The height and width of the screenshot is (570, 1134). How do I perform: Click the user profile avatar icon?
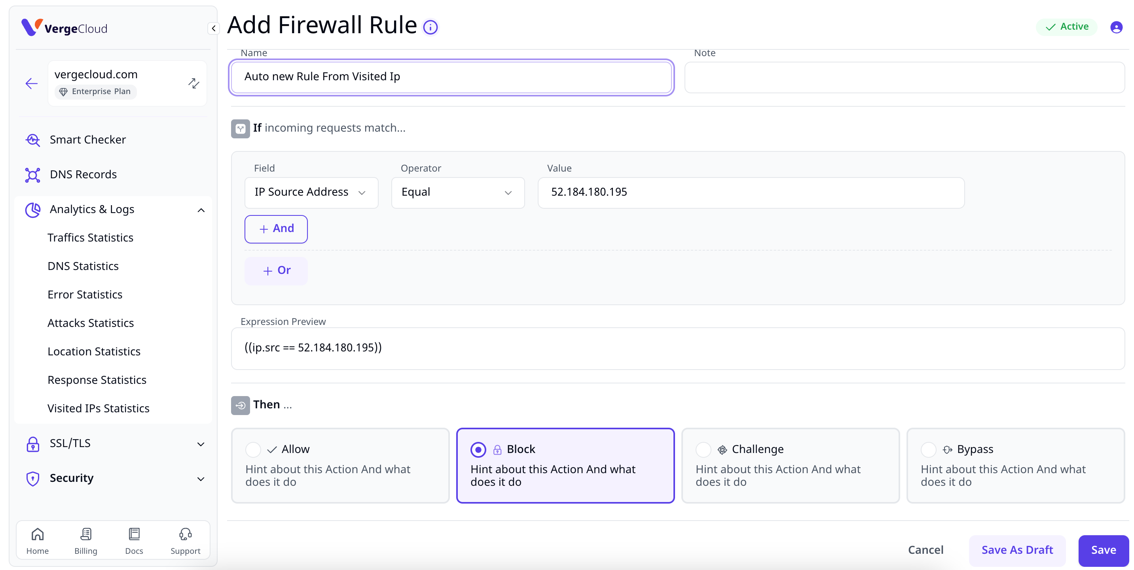[1116, 27]
